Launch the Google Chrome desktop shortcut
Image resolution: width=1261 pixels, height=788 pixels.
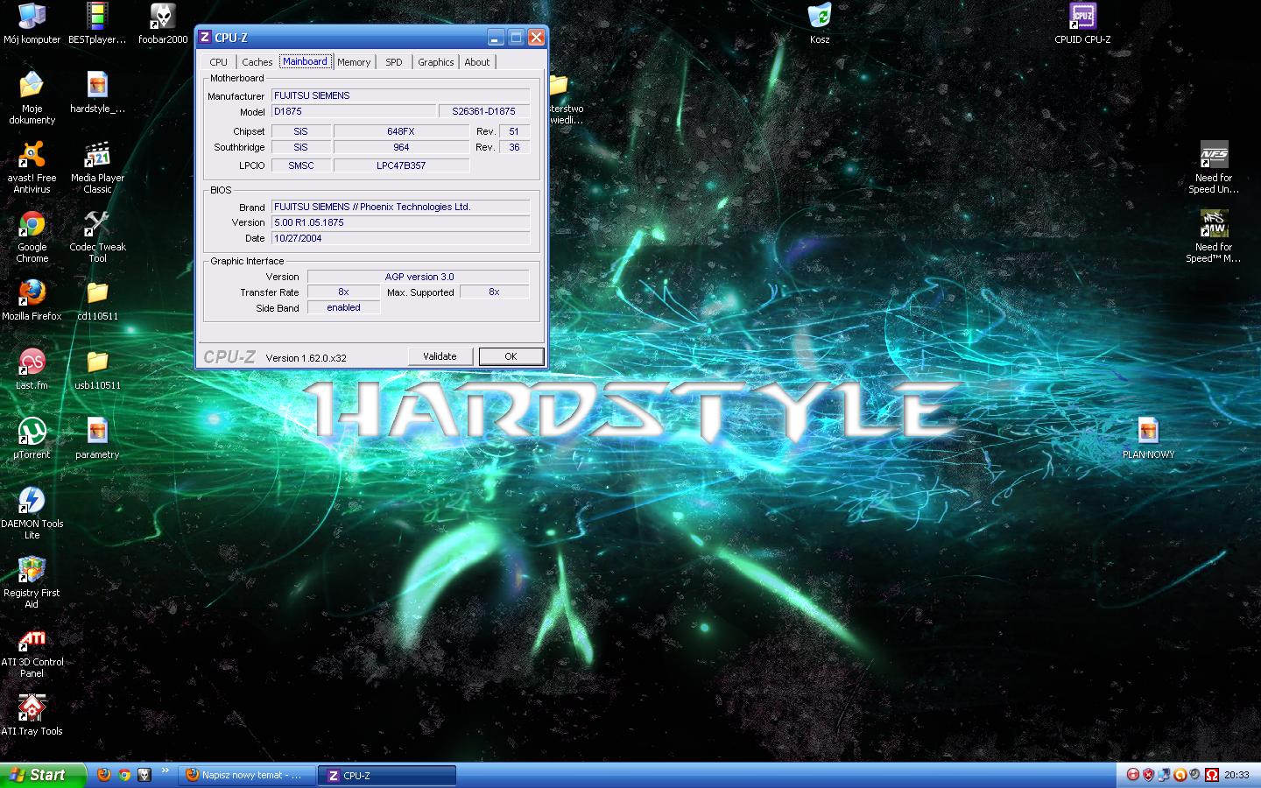[x=32, y=225]
